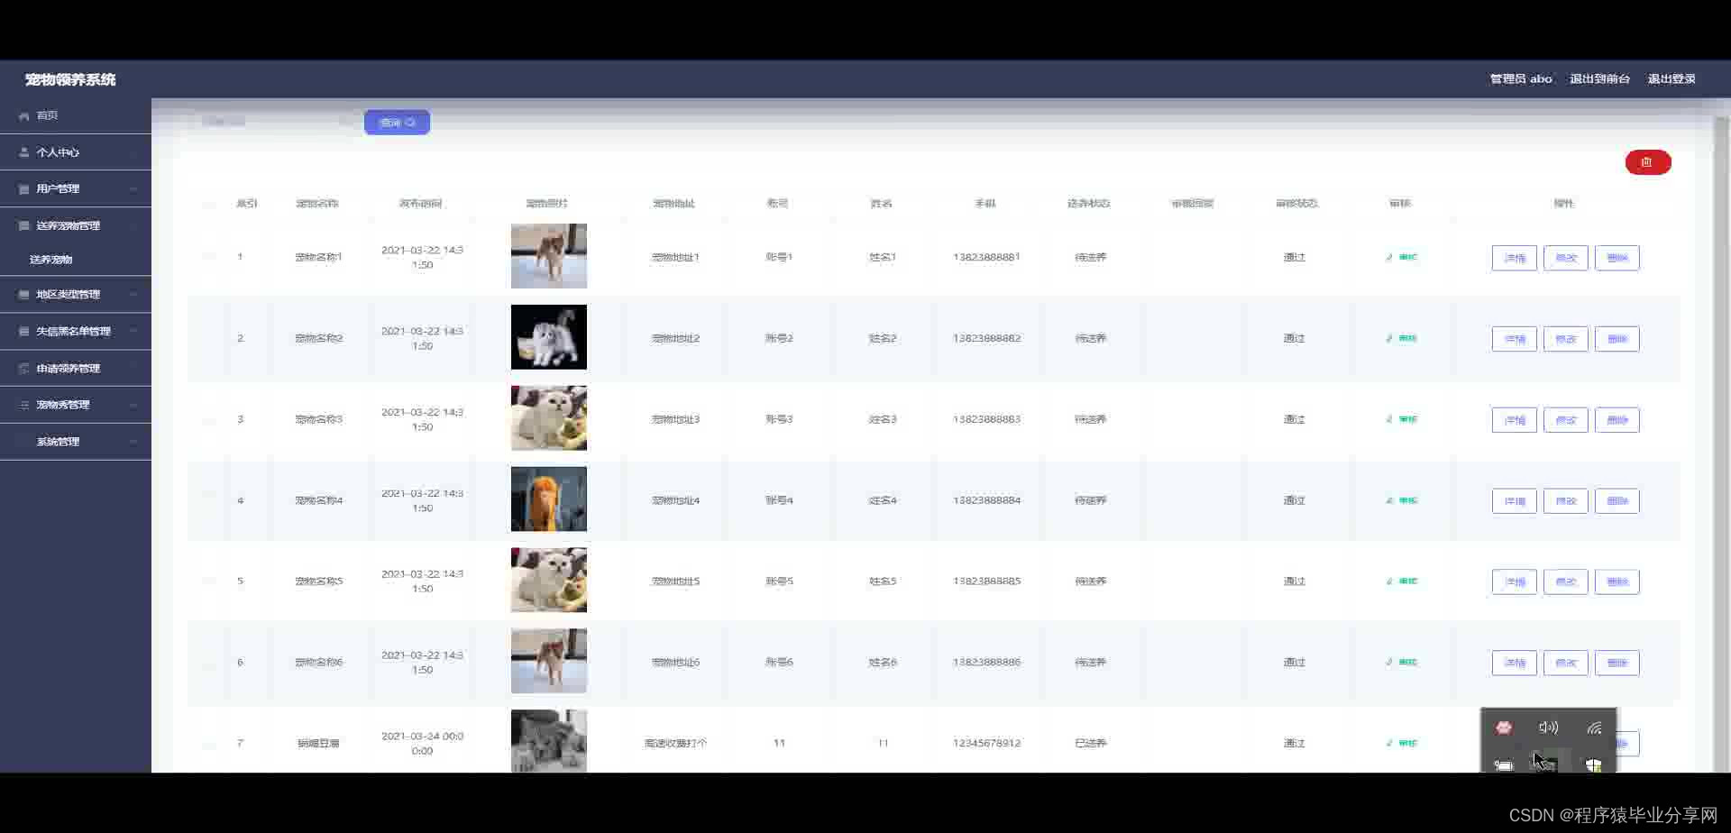Open the 用户管理 menu label

pyautogui.click(x=58, y=189)
